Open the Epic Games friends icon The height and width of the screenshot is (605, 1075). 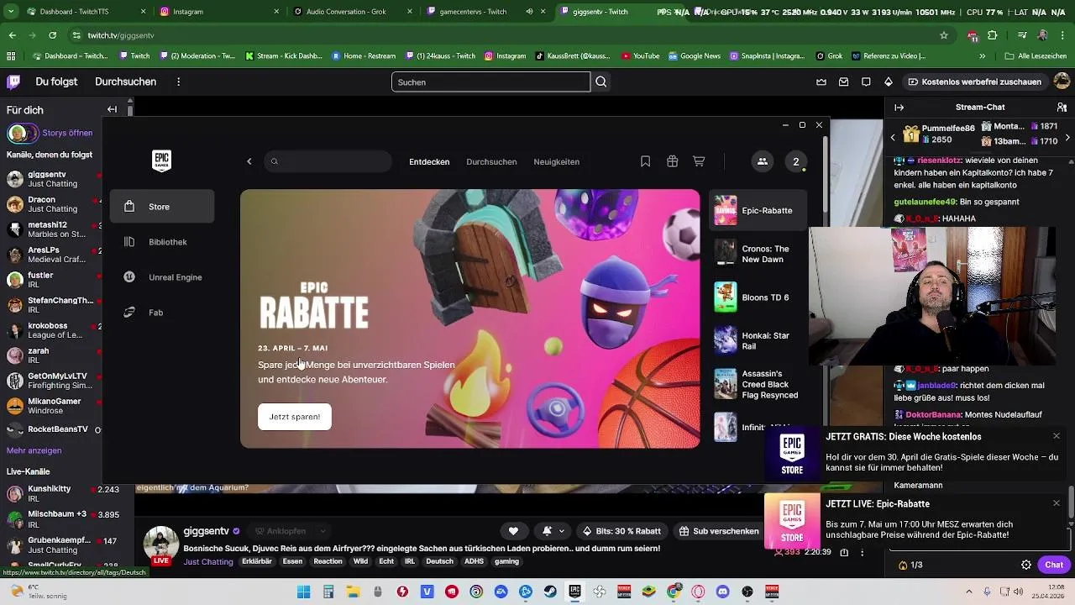(x=762, y=161)
